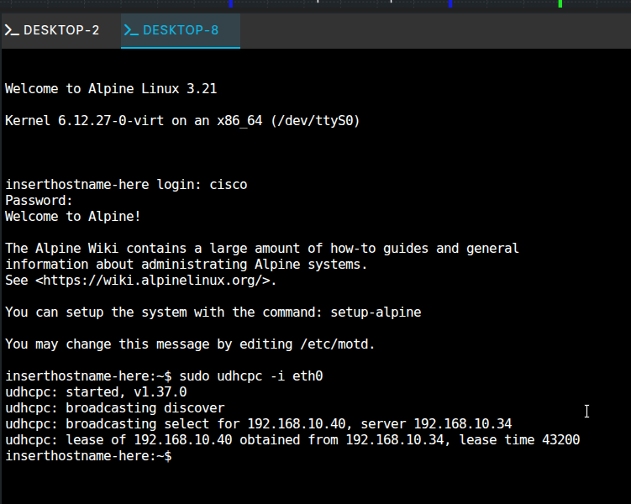This screenshot has width=631, height=504.
Task: Click the rightmost blue marker in top strip
Action: tap(450, 3)
